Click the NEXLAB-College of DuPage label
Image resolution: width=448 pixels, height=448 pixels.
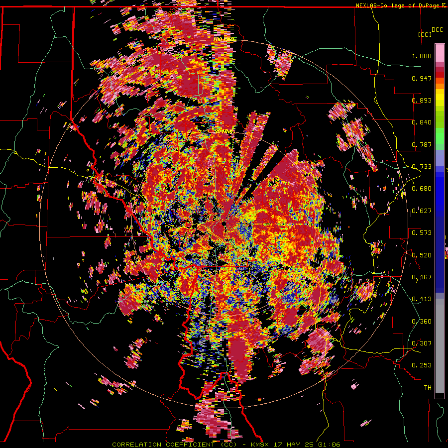point(398,5)
